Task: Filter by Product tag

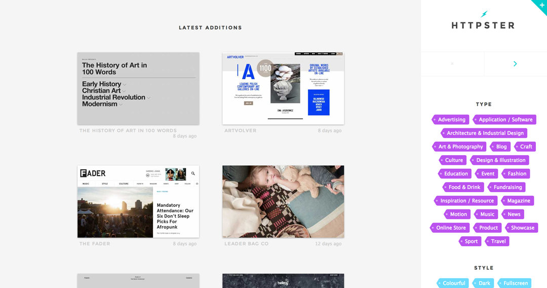Action: tap(487, 228)
